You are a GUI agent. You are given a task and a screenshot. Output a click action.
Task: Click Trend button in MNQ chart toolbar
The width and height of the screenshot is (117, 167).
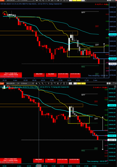tap(75, 83)
